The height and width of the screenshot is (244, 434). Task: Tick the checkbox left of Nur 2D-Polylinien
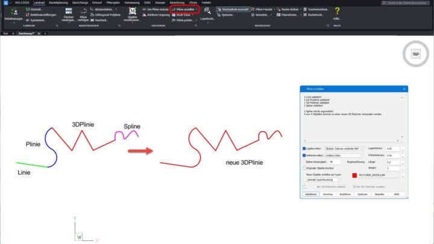tap(304, 187)
